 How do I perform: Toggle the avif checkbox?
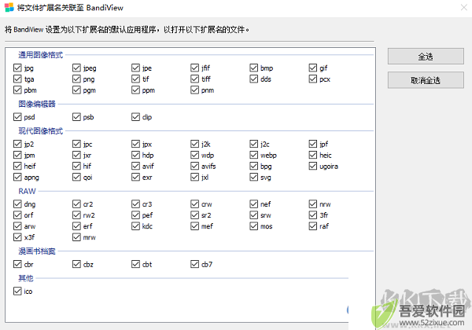click(x=135, y=166)
